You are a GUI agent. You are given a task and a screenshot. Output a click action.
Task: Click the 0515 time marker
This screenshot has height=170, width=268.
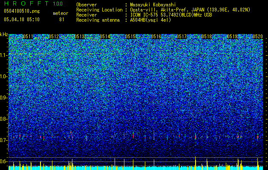[x=130, y=37]
